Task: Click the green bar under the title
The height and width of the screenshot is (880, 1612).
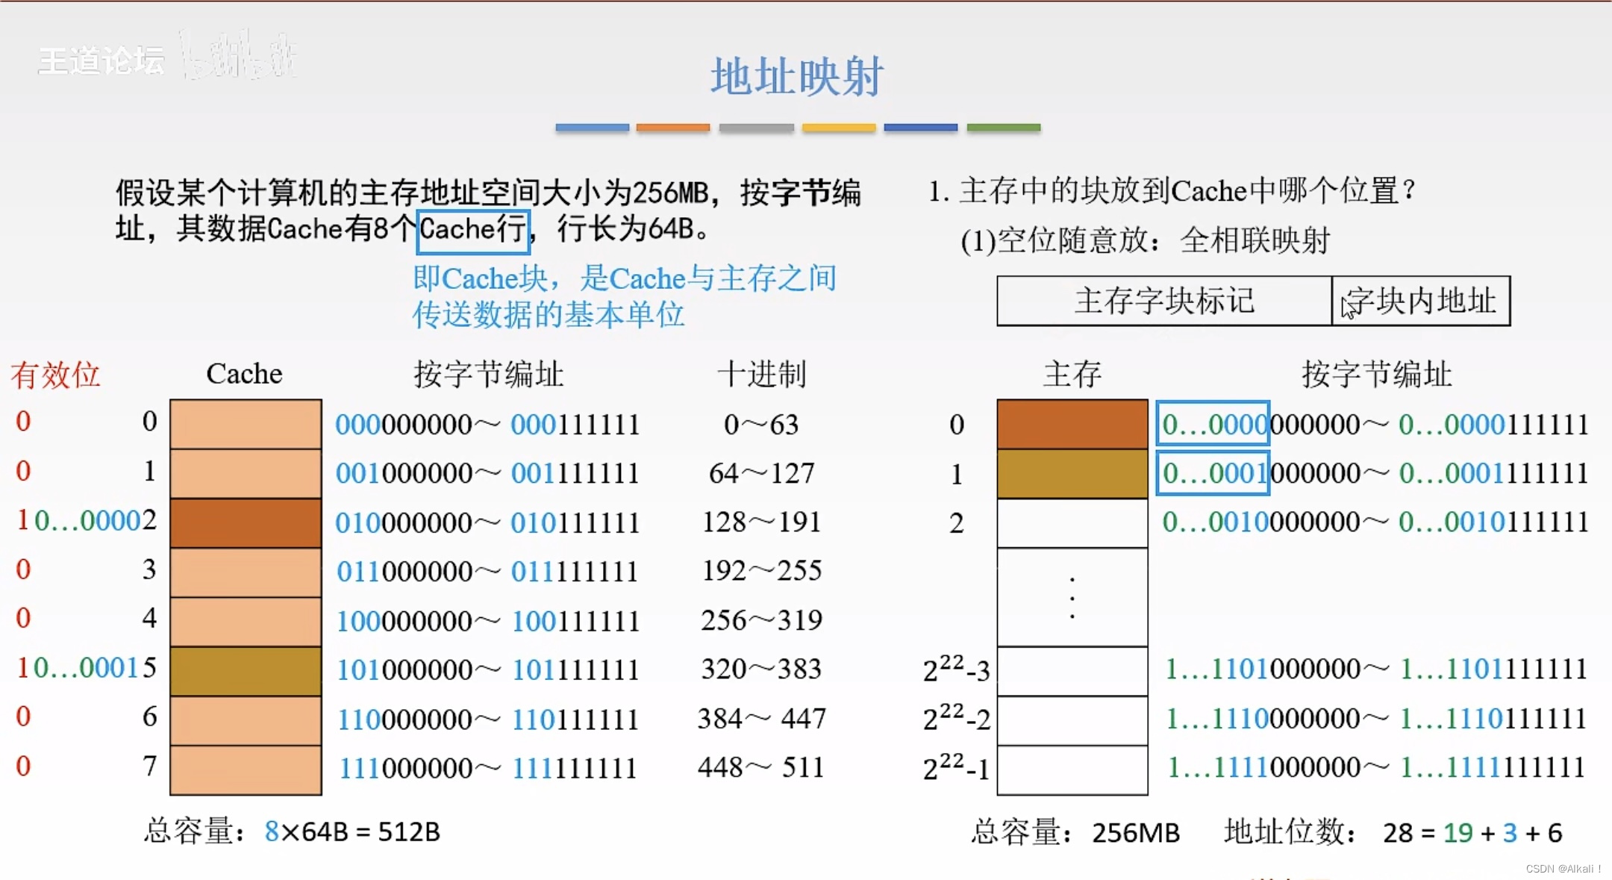Action: point(1003,128)
